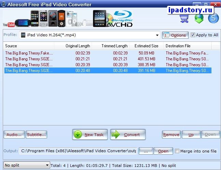Click the Destination File column header
Image resolution: width=221 pixels, height=170 pixels.
[x=188, y=46]
